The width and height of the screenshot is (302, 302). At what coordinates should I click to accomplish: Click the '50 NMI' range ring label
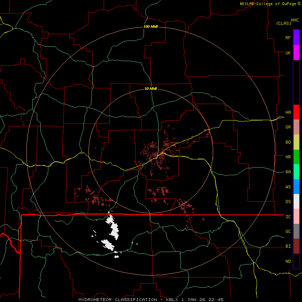[x=151, y=89]
